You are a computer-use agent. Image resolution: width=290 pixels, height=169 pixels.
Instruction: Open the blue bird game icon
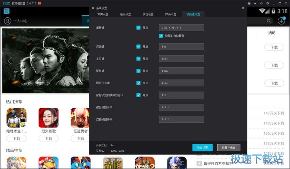[81, 163]
